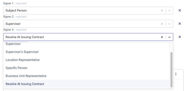Expand the Signer 1 dropdown chevron
This screenshot has width=184, height=91.
[169, 11]
